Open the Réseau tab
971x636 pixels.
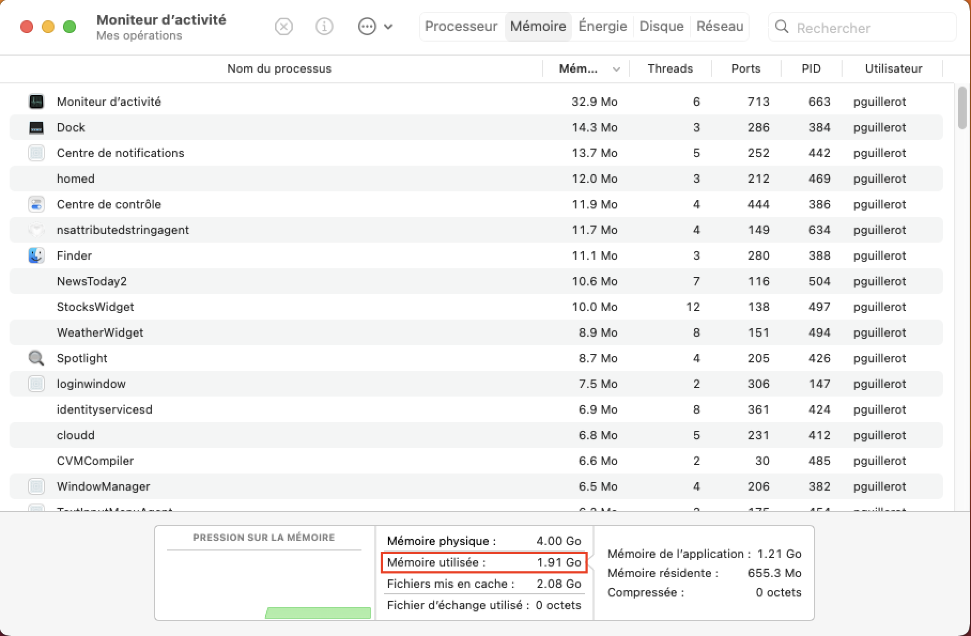720,26
